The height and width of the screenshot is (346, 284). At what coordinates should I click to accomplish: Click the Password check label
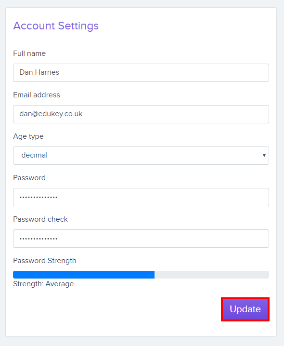click(40, 219)
